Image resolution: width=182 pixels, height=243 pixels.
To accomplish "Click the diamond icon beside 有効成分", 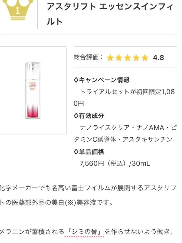I will (76, 116).
